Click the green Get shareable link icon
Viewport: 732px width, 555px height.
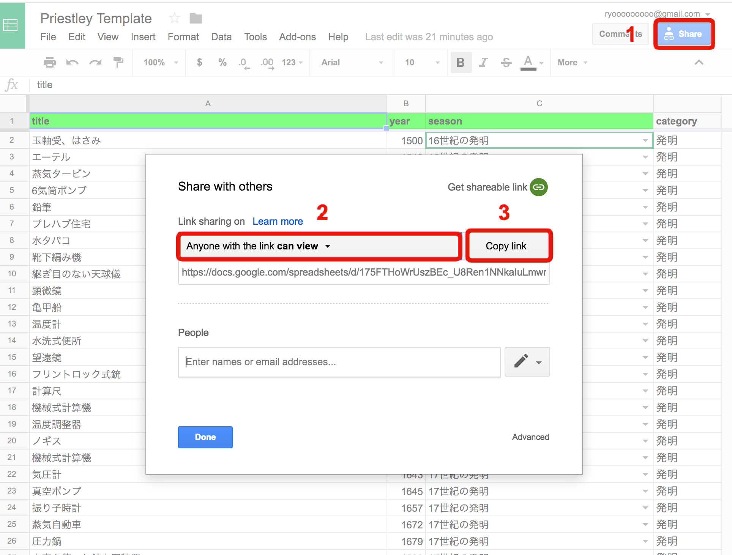click(x=538, y=187)
